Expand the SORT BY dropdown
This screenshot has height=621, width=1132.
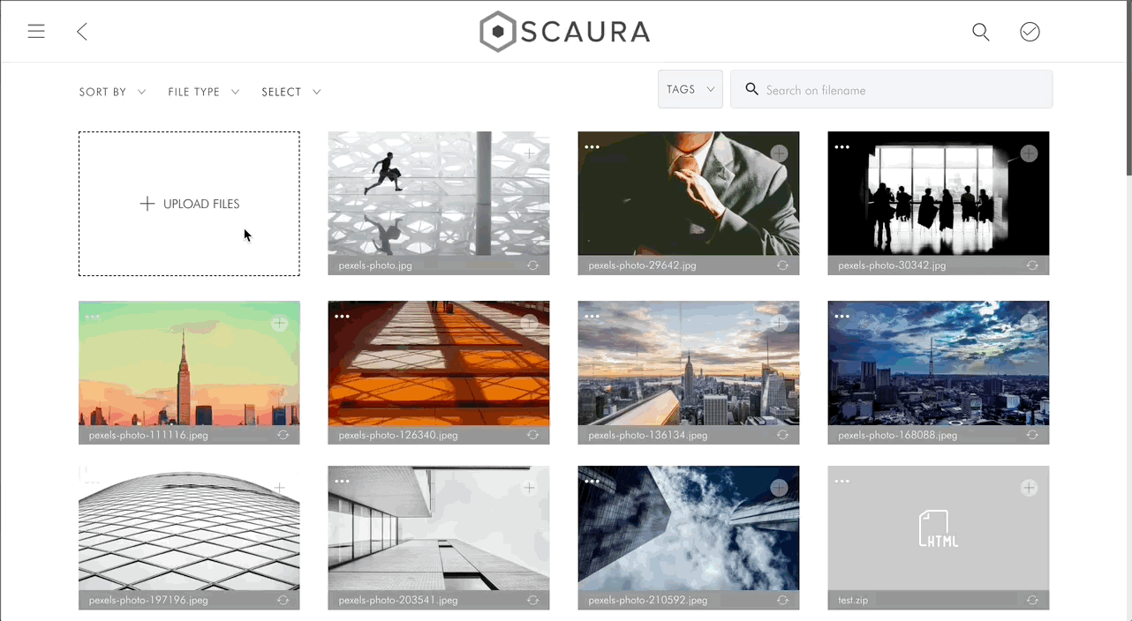click(112, 92)
